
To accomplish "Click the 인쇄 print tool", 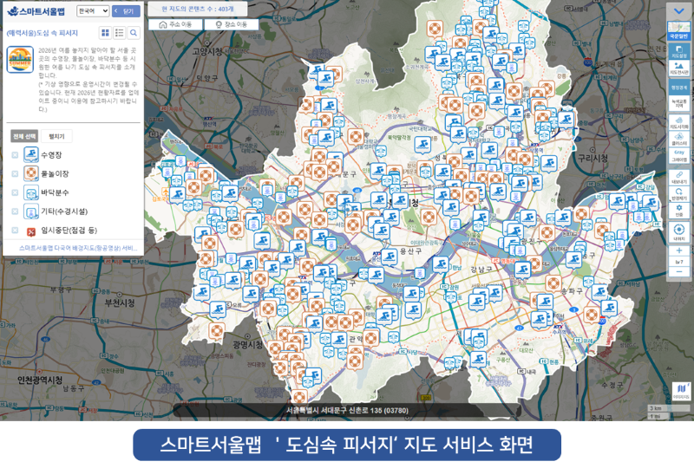I will point(678,210).
